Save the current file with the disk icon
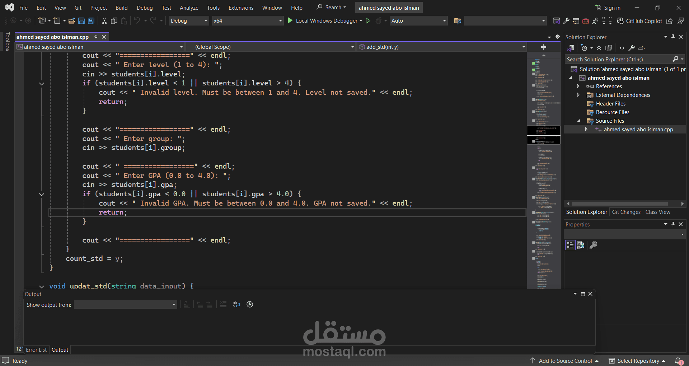This screenshot has height=366, width=689. (81, 21)
